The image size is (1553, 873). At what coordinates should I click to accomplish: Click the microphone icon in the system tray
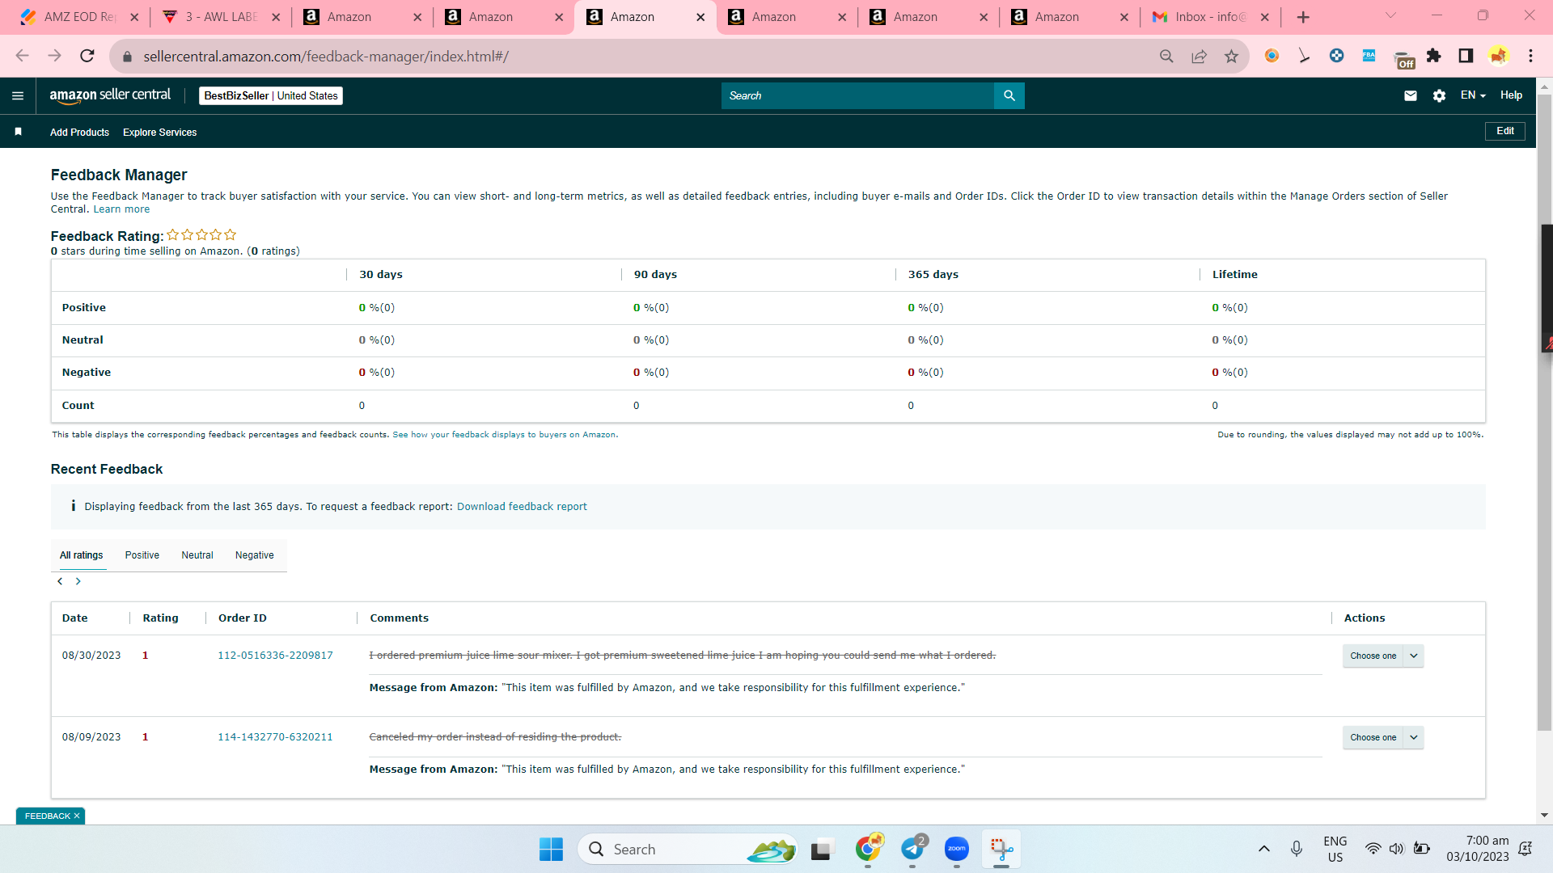click(1297, 849)
